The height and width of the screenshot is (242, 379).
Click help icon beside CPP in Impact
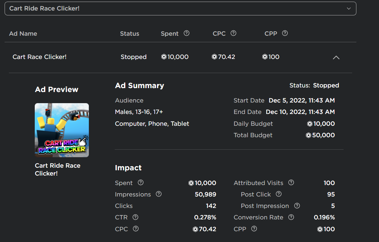[254, 229]
